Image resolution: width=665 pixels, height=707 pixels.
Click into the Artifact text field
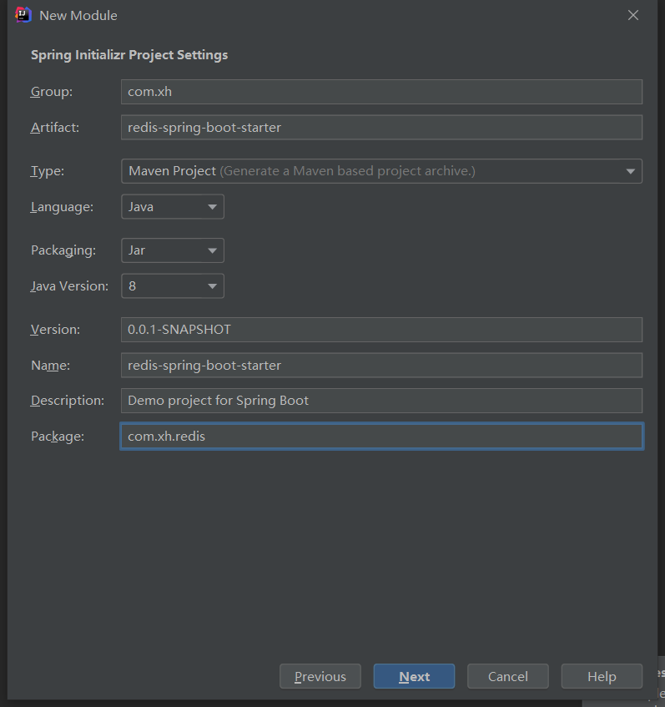pos(381,128)
